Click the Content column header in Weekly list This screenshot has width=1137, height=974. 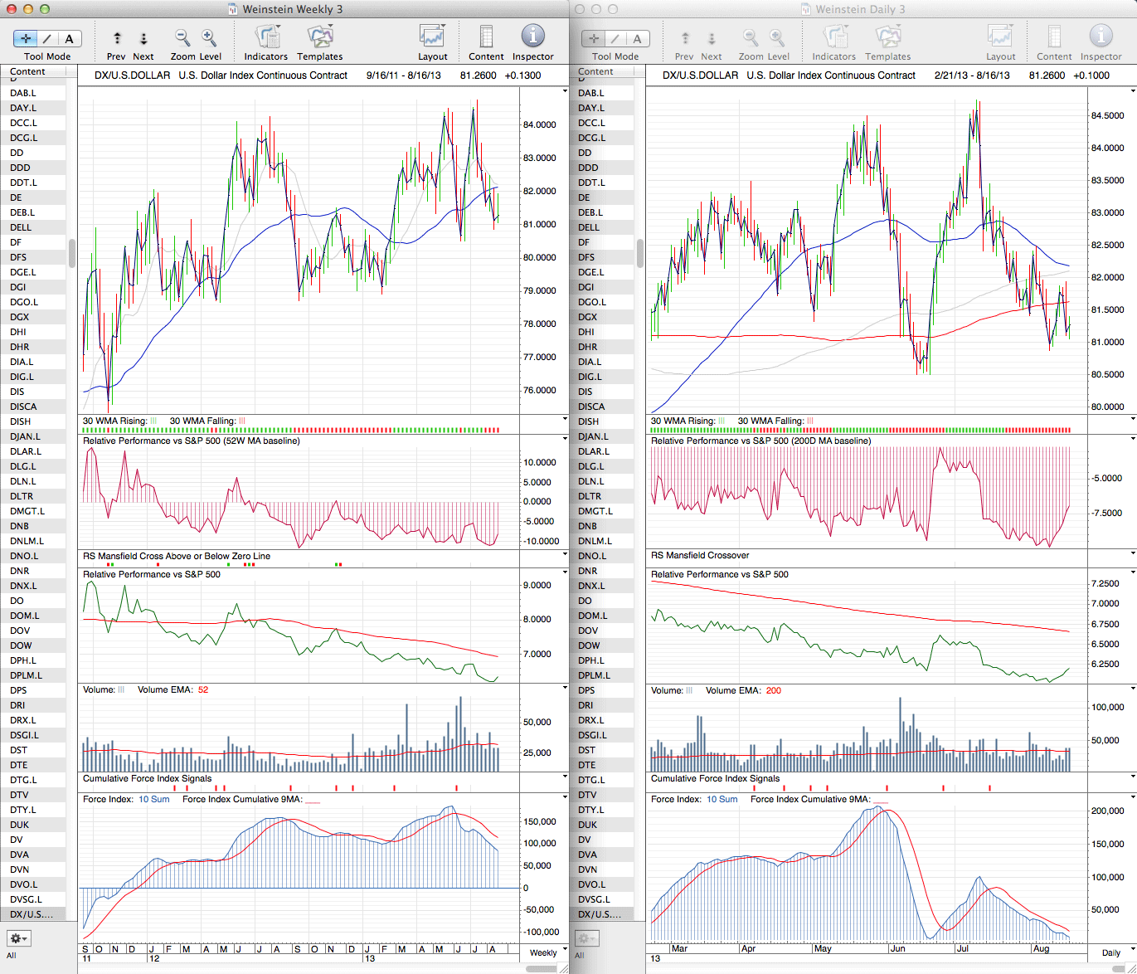pos(28,72)
